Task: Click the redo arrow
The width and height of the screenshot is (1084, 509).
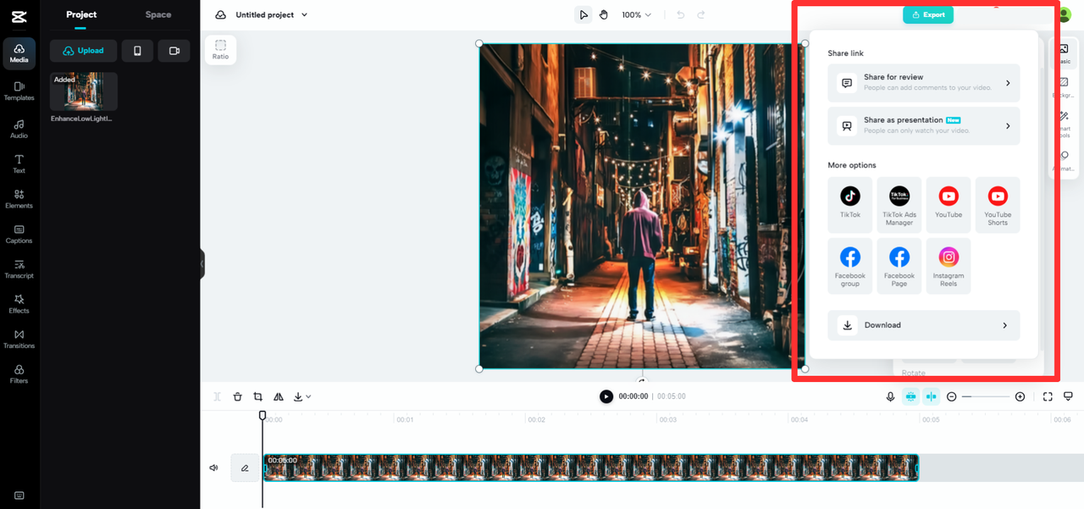Action: click(701, 14)
